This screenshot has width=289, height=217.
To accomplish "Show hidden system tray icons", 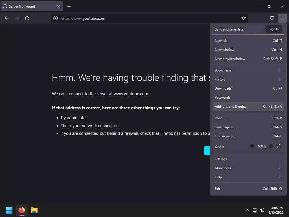I will [247, 210].
